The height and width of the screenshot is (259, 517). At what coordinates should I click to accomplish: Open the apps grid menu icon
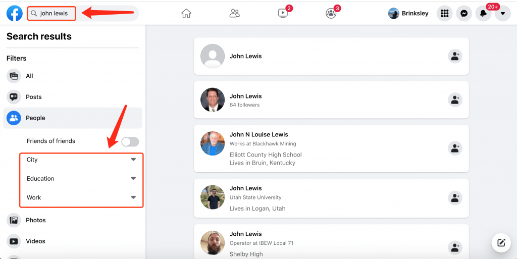[444, 14]
